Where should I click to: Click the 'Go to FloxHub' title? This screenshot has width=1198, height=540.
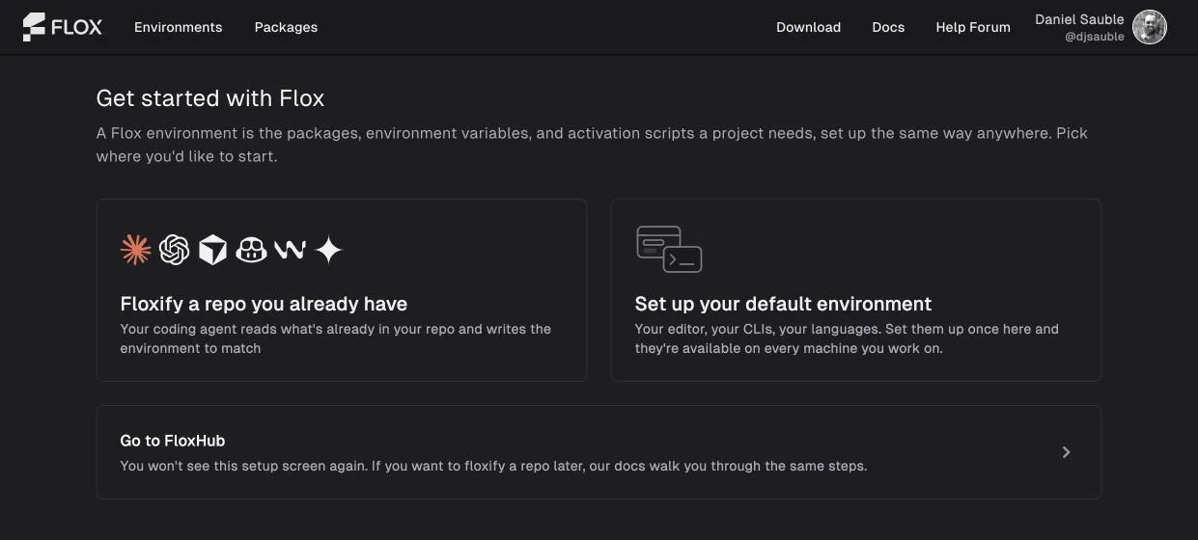click(172, 441)
